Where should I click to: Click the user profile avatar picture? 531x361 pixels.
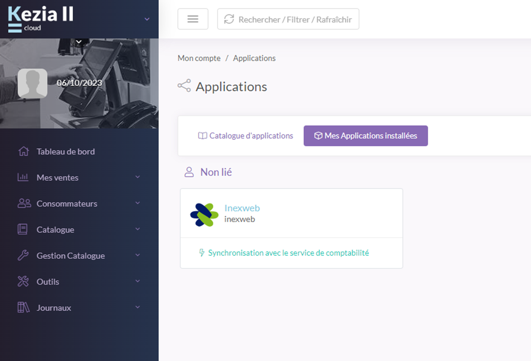coord(33,83)
